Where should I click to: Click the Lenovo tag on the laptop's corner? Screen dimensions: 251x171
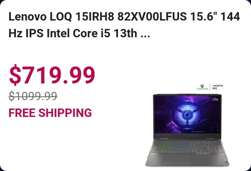(226, 161)
